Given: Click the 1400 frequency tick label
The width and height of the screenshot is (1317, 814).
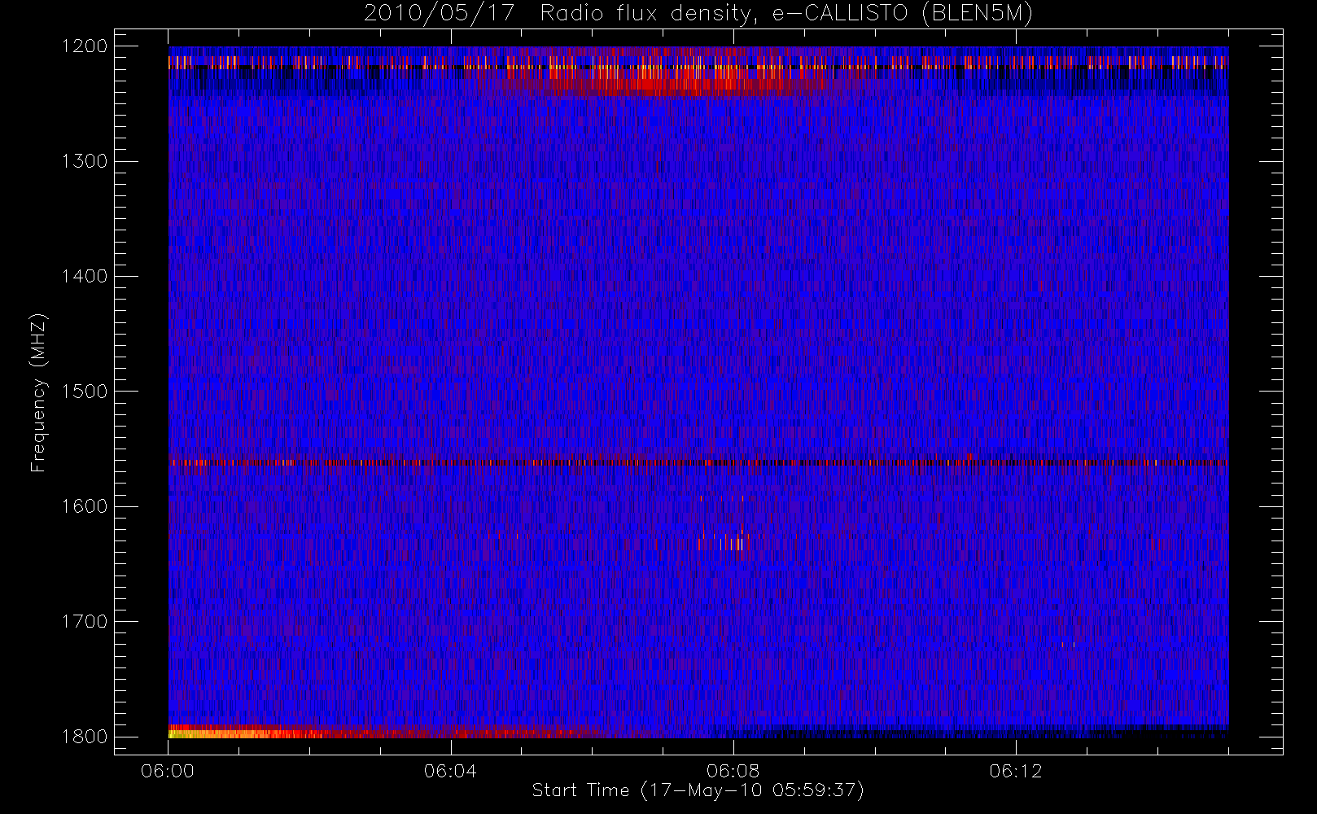Looking at the screenshot, I should click(x=85, y=277).
